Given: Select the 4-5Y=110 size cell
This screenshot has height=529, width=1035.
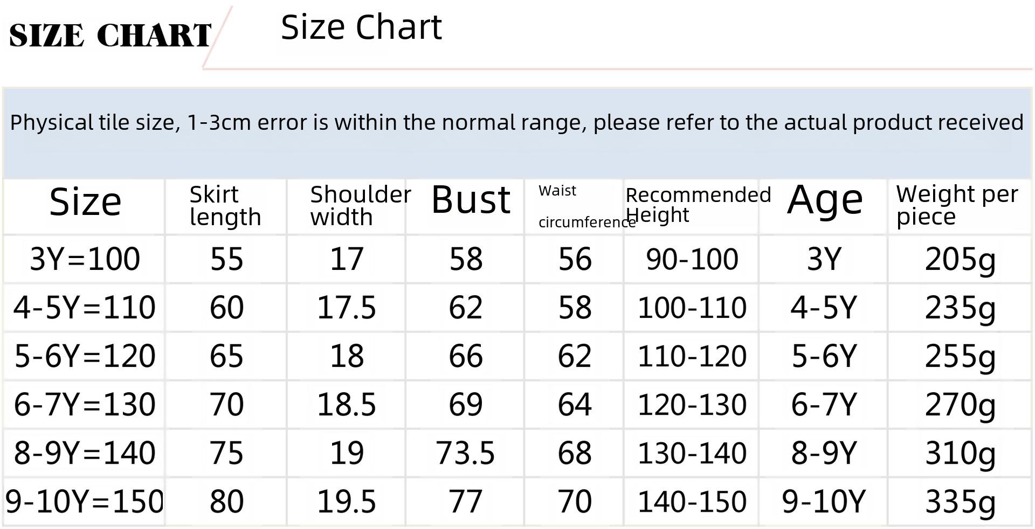Looking at the screenshot, I should [85, 308].
